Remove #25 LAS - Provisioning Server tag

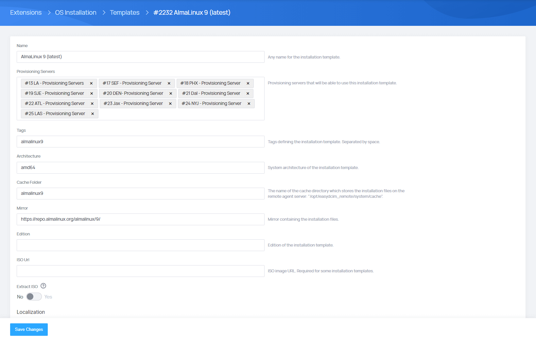[93, 114]
